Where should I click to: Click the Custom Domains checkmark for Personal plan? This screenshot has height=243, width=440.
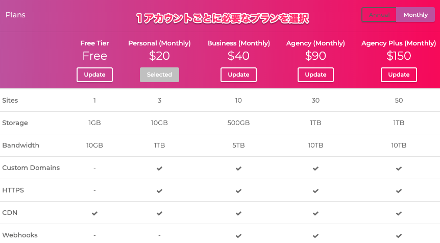[x=159, y=168]
